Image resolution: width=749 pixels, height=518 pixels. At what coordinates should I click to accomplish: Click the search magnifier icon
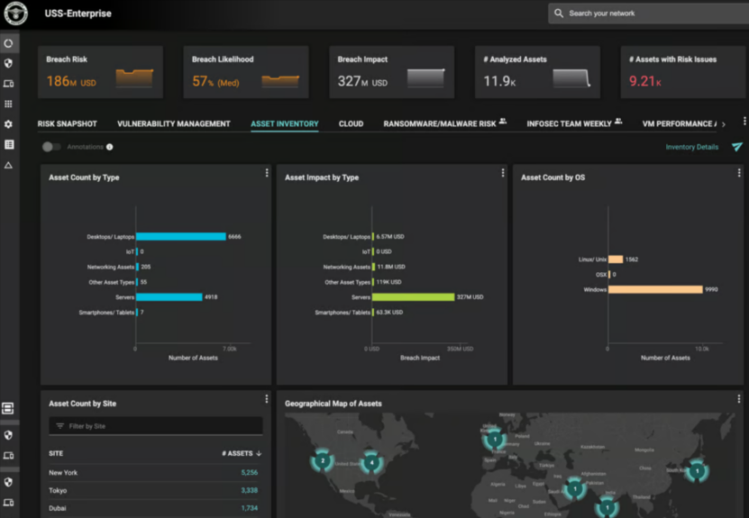point(559,14)
